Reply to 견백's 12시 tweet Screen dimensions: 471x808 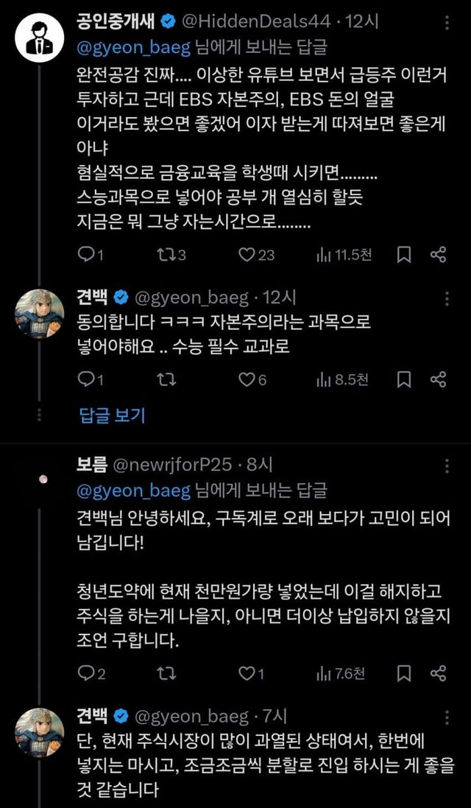click(86, 380)
